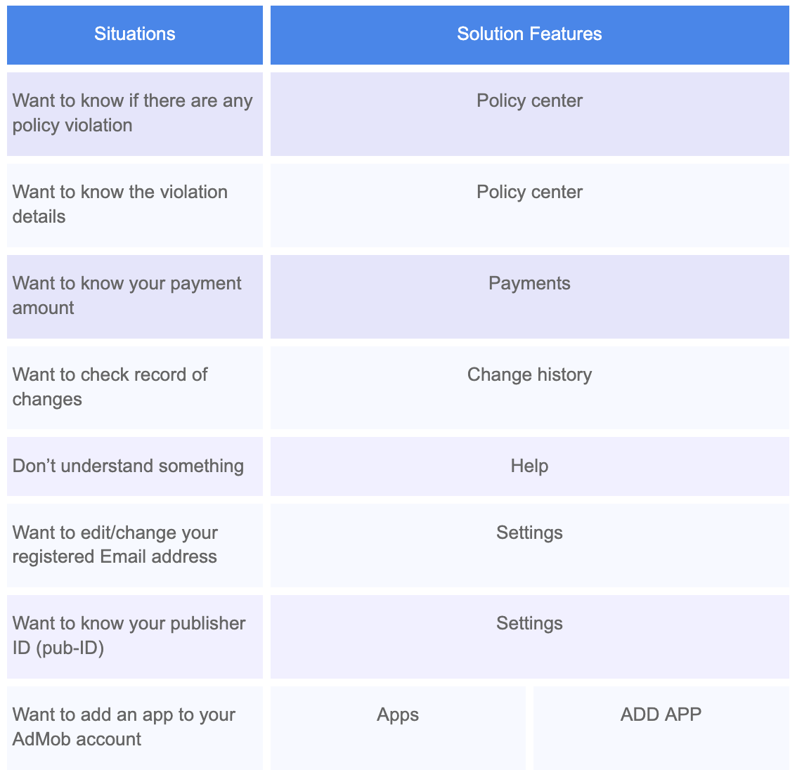
Task: Click the Solution Features column header
Action: pyautogui.click(x=529, y=34)
